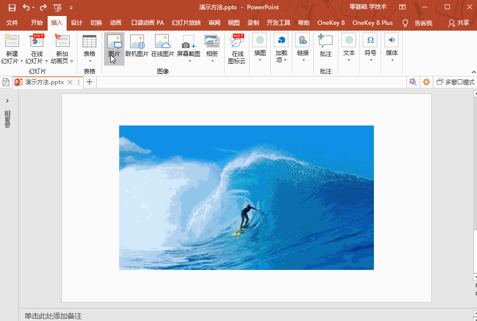477x321 pixels.
Task: Click the 在线图标云 icon cloud button
Action: point(237,49)
